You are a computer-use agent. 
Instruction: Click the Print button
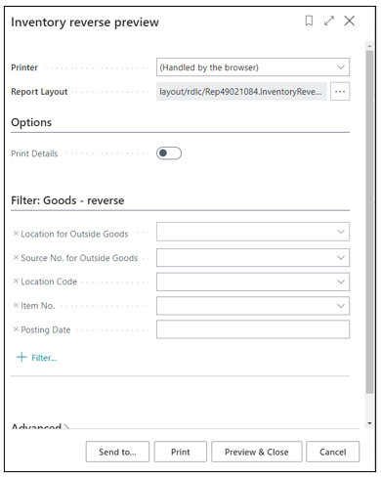(181, 452)
